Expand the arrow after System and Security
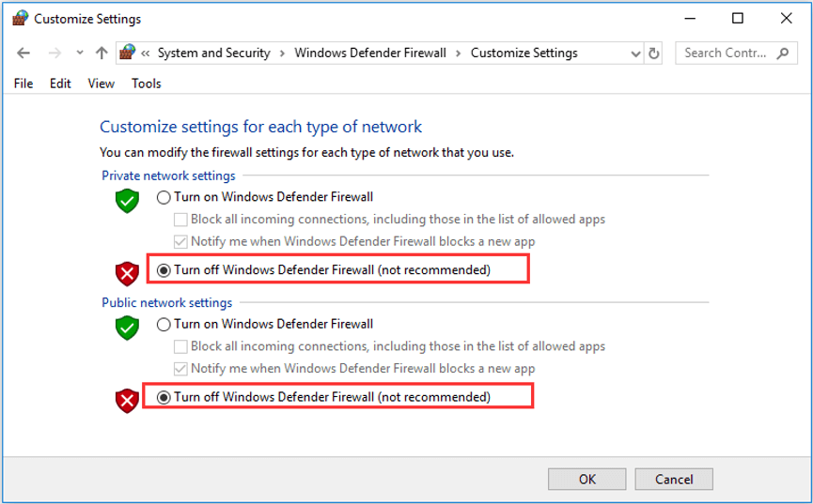 pyautogui.click(x=282, y=53)
